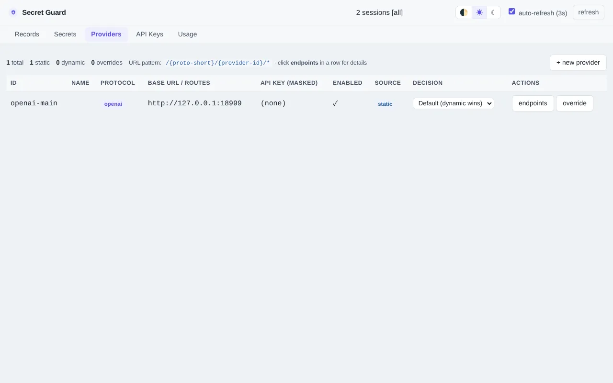The image size is (613, 383).
Task: Switch to dark theme moon icon
Action: [x=493, y=12]
